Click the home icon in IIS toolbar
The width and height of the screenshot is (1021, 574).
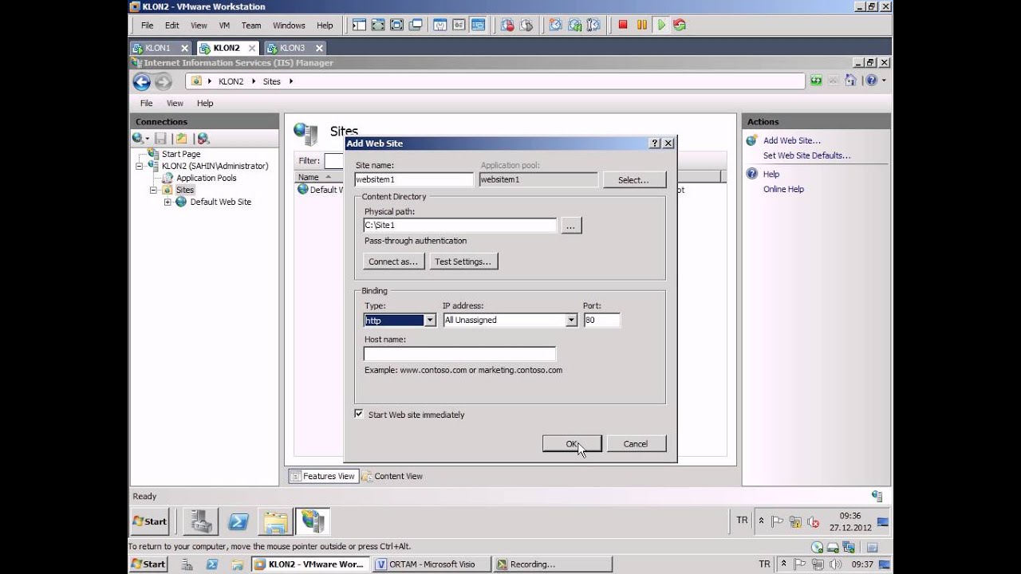(850, 81)
